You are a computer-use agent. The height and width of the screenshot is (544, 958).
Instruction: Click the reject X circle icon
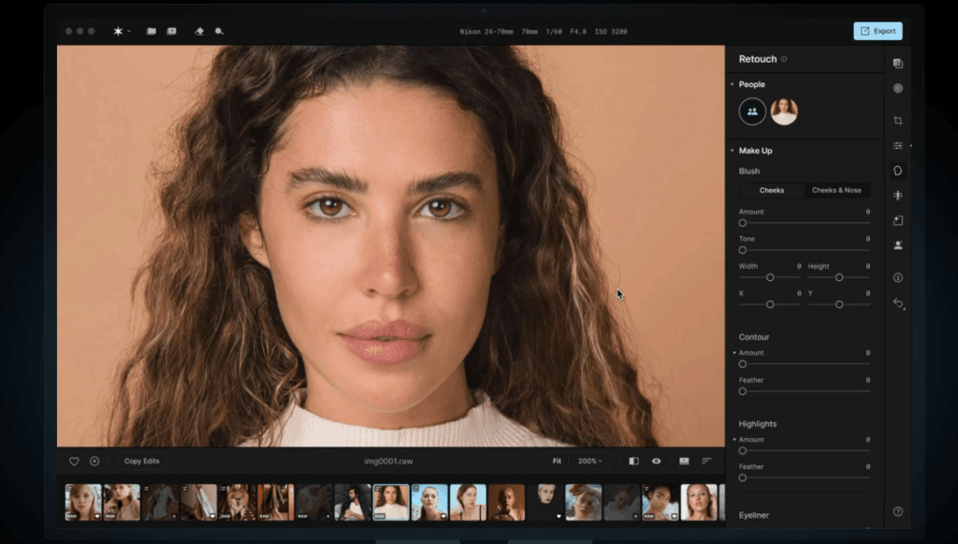click(94, 462)
